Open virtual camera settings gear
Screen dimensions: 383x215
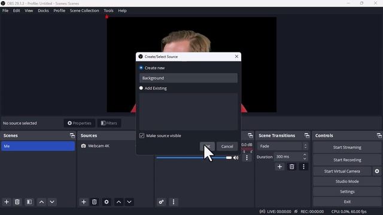click(x=377, y=171)
